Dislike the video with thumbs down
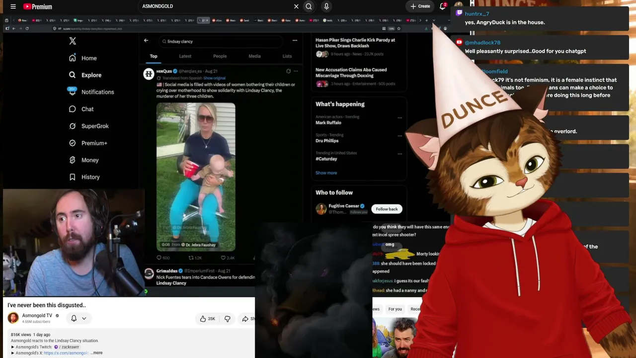636x358 pixels. click(228, 319)
